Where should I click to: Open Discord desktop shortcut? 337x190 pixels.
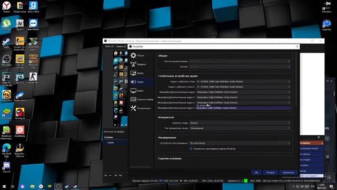(6, 167)
